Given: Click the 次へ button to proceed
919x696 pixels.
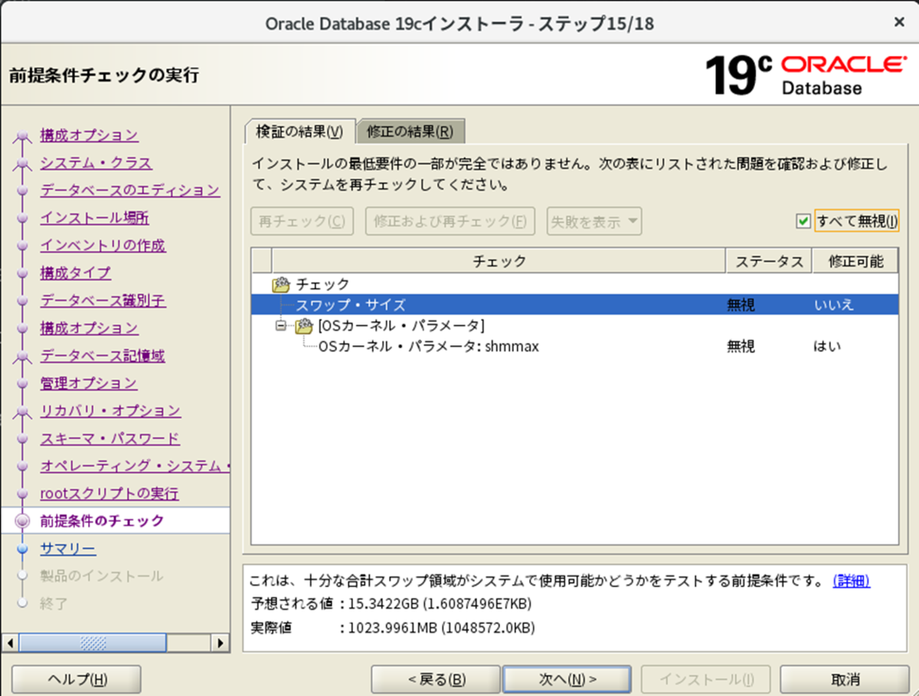Looking at the screenshot, I should pyautogui.click(x=567, y=678).
